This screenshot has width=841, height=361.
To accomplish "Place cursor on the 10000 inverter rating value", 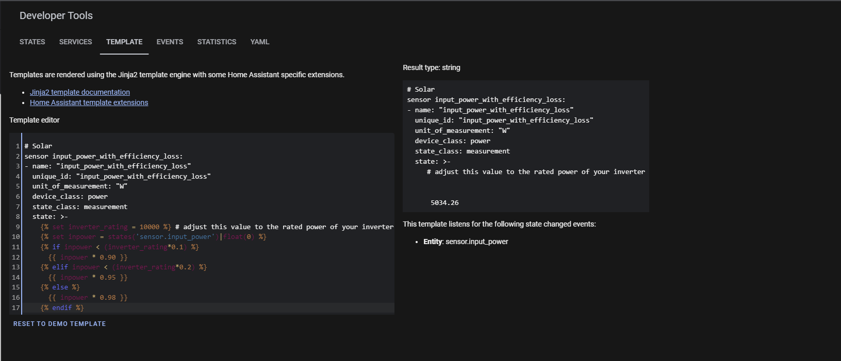I will pyautogui.click(x=150, y=227).
